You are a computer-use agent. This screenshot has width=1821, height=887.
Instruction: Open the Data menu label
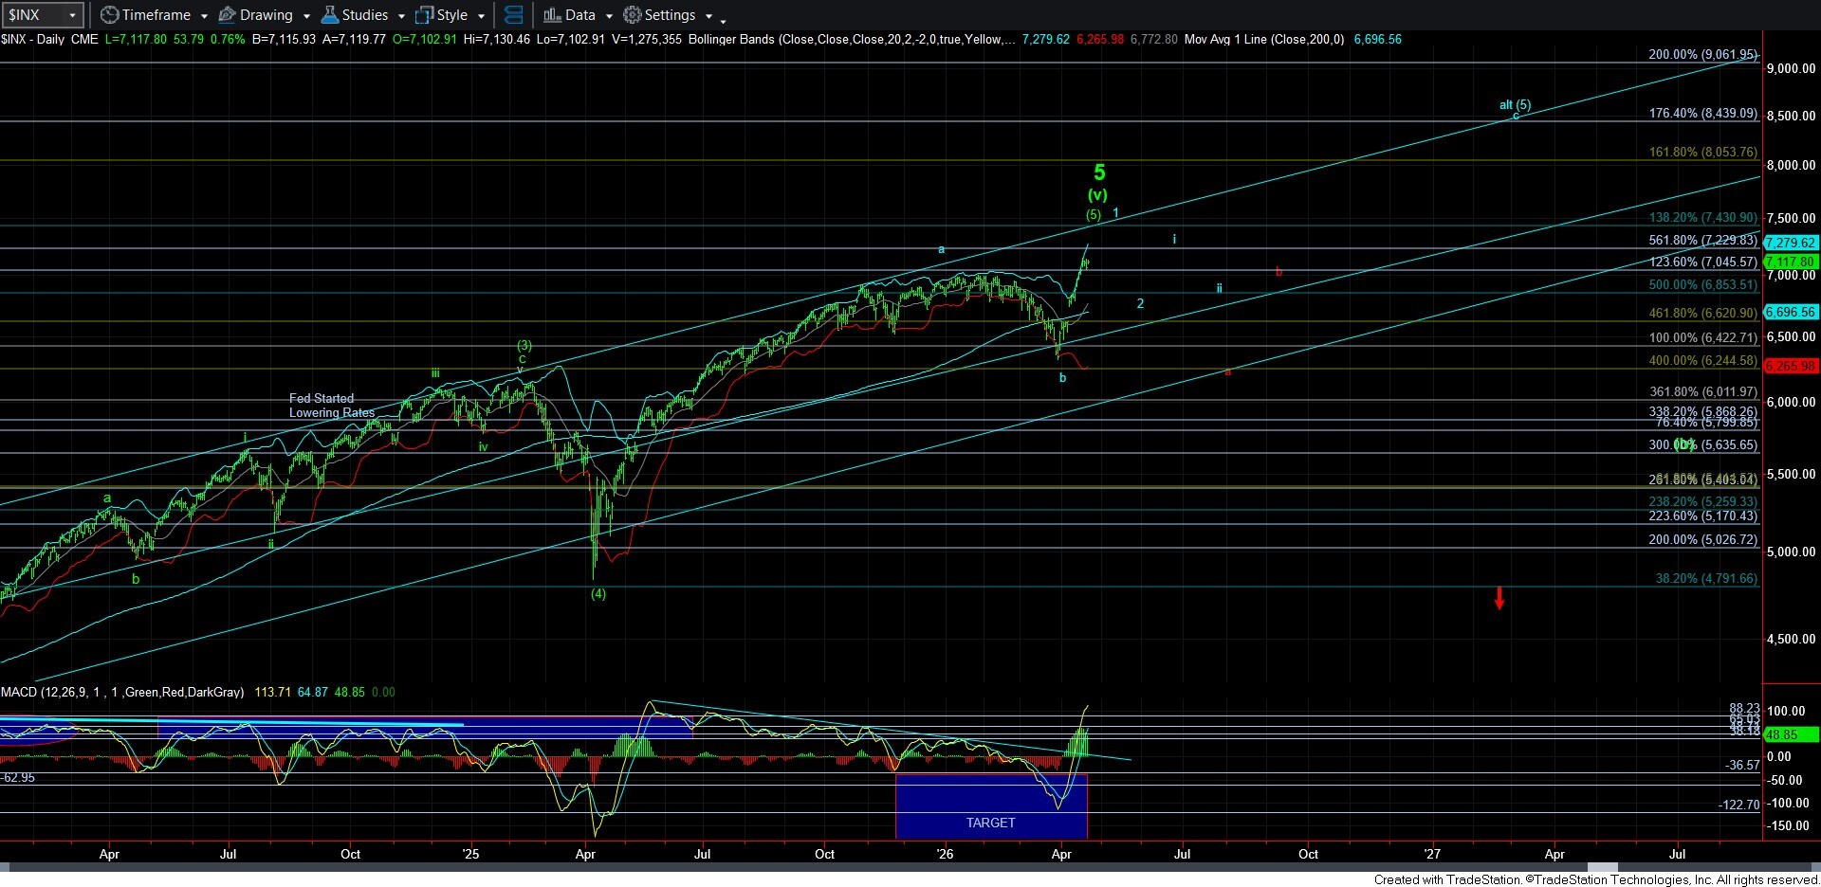[579, 15]
